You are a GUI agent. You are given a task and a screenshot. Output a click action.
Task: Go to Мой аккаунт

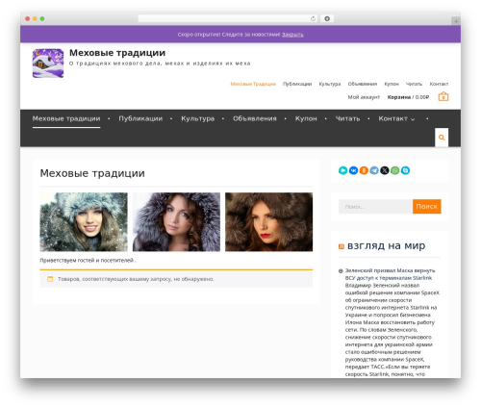[364, 97]
